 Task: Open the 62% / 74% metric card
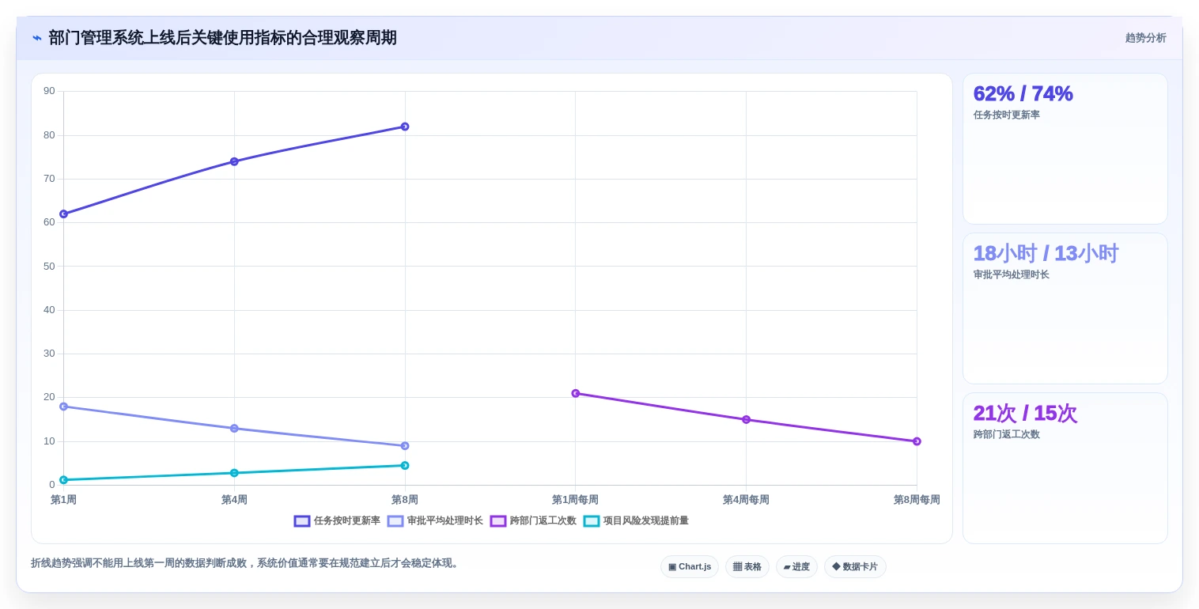click(x=1065, y=149)
